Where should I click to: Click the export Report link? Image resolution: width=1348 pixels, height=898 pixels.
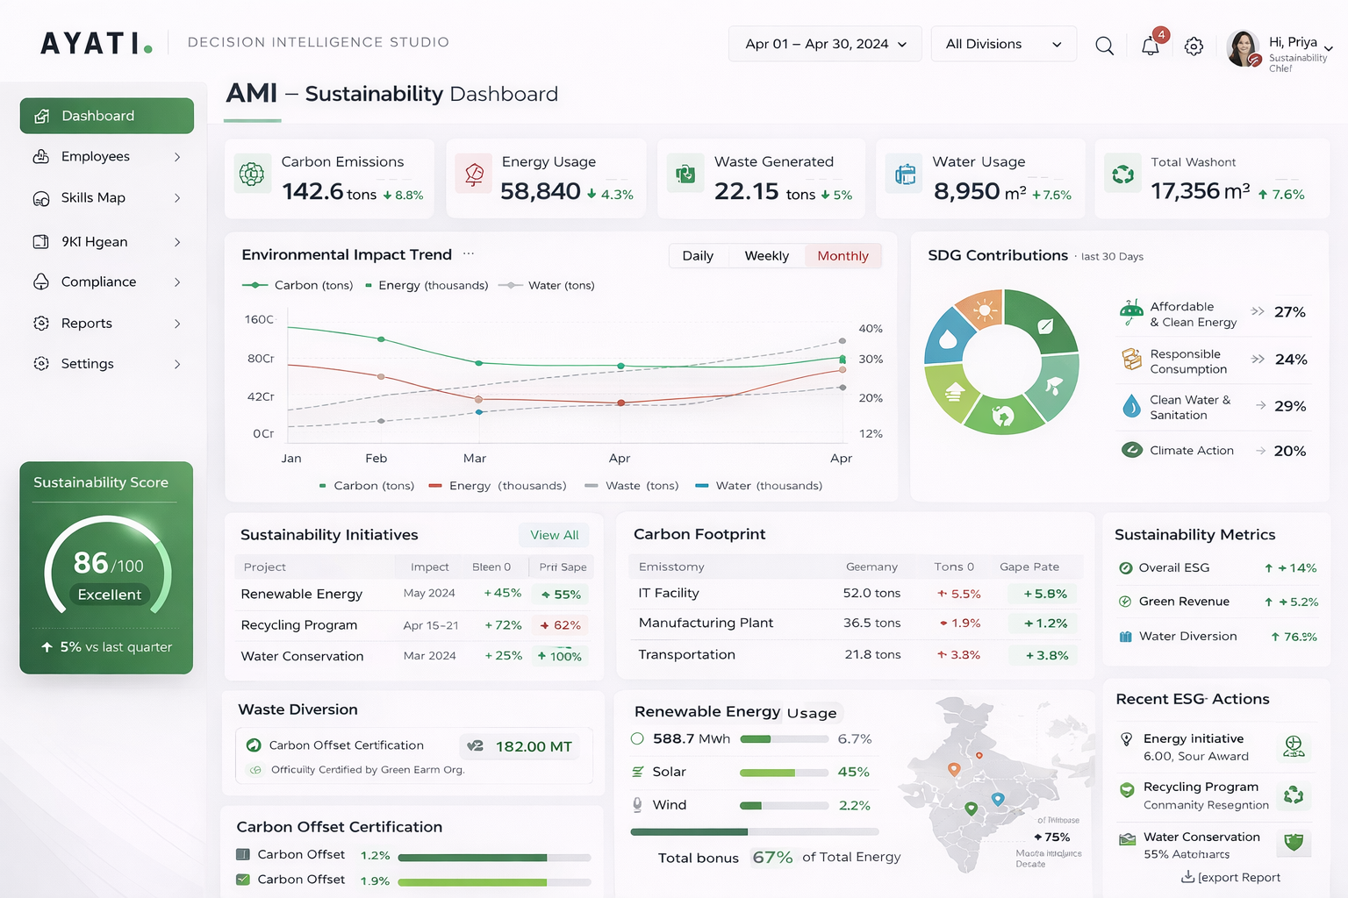click(1230, 877)
